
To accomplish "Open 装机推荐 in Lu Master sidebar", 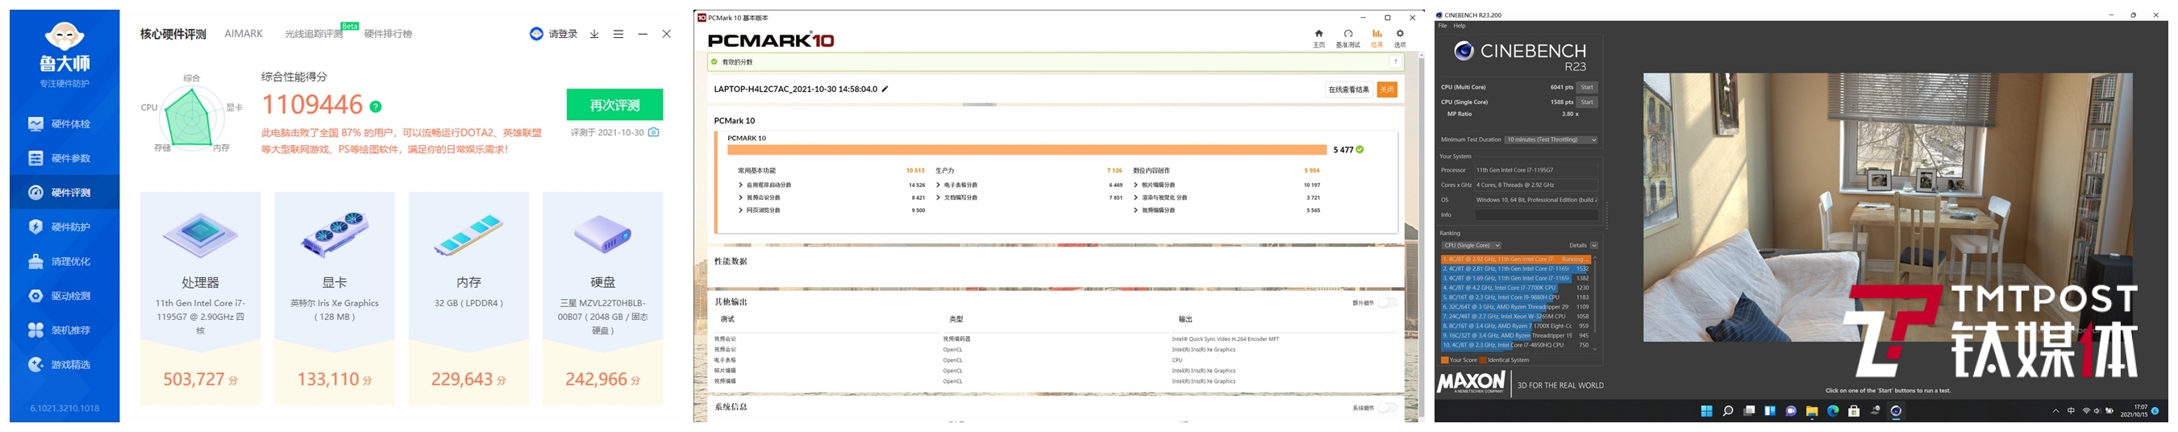I will coord(65,330).
